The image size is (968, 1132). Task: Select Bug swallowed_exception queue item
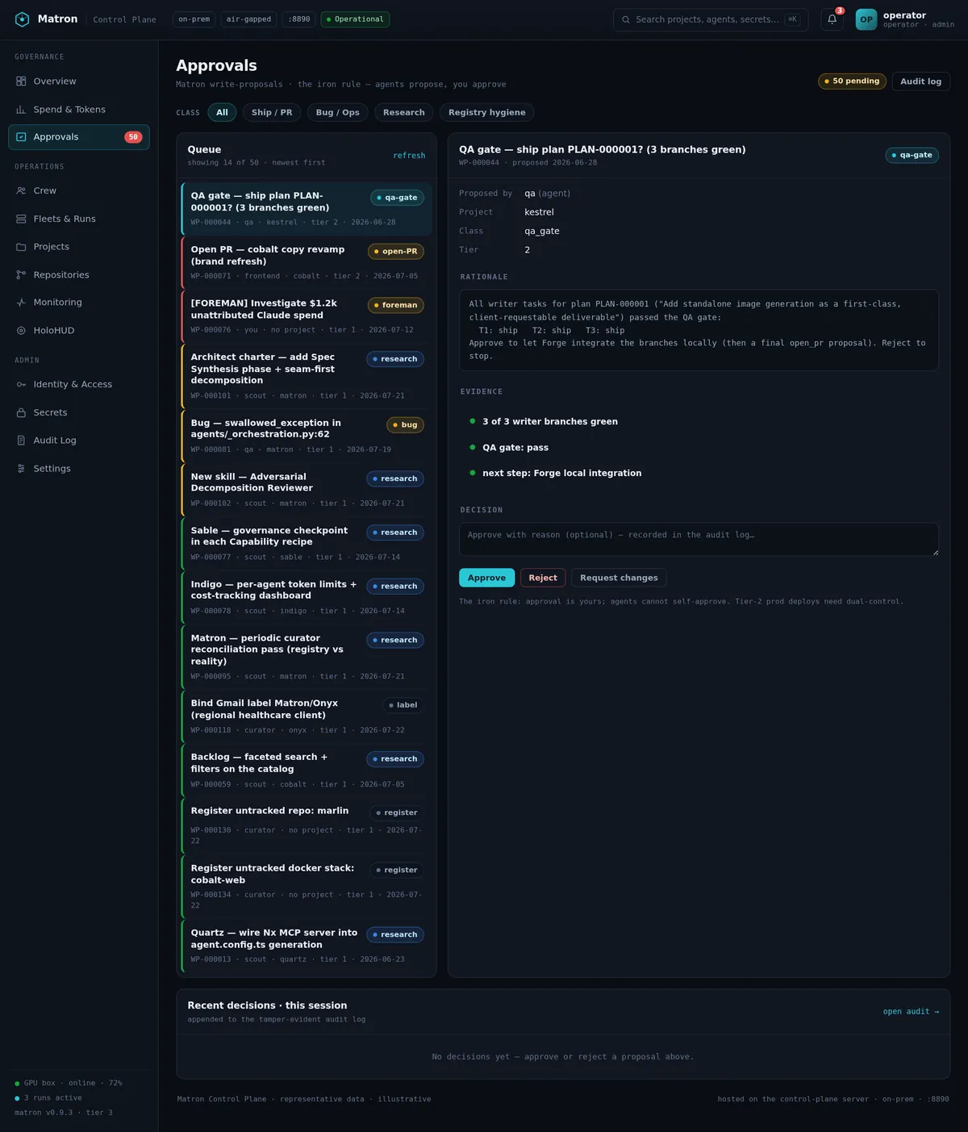[307, 436]
